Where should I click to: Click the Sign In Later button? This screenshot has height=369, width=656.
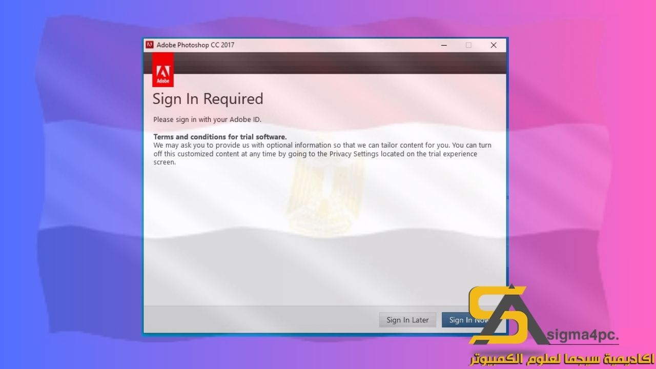[x=408, y=320]
